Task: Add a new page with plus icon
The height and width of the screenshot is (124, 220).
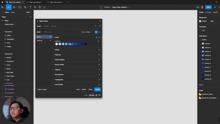Action: [x=31, y=17]
